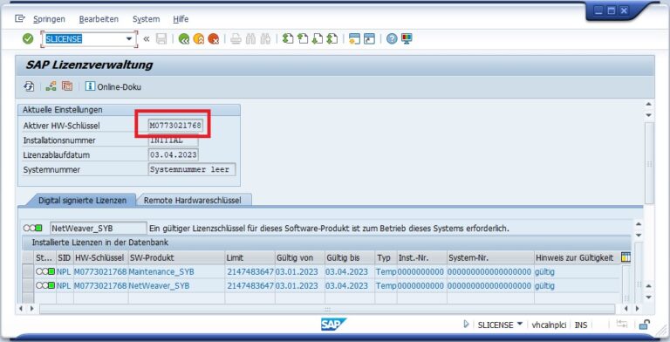Click the main area's scroll-up arrow
The height and width of the screenshot is (342, 670).
[x=649, y=104]
